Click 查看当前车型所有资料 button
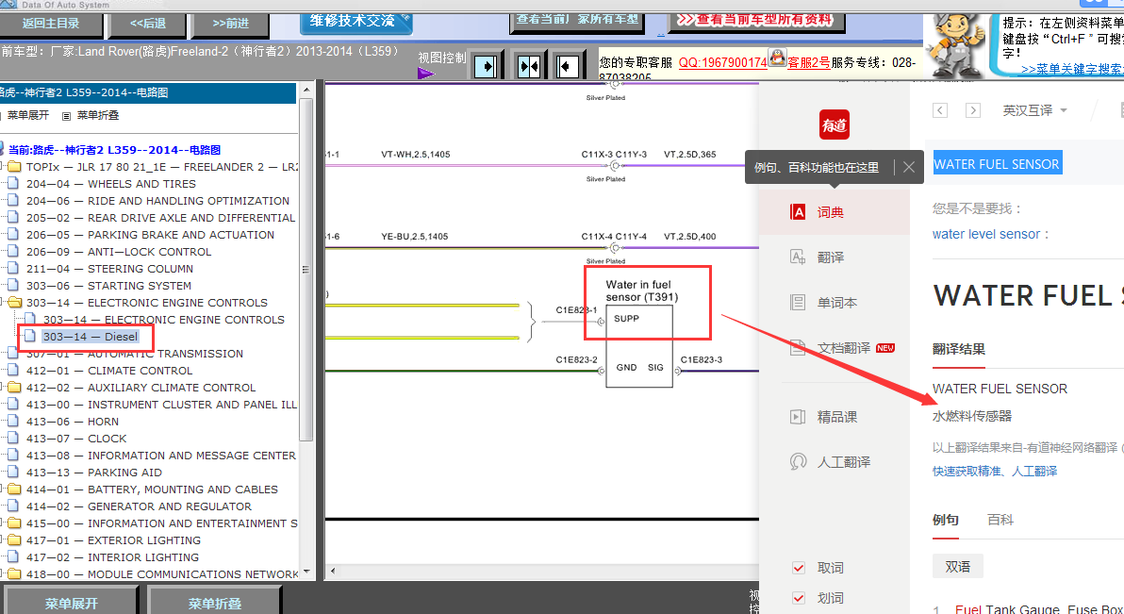1124x614 pixels. [755, 22]
